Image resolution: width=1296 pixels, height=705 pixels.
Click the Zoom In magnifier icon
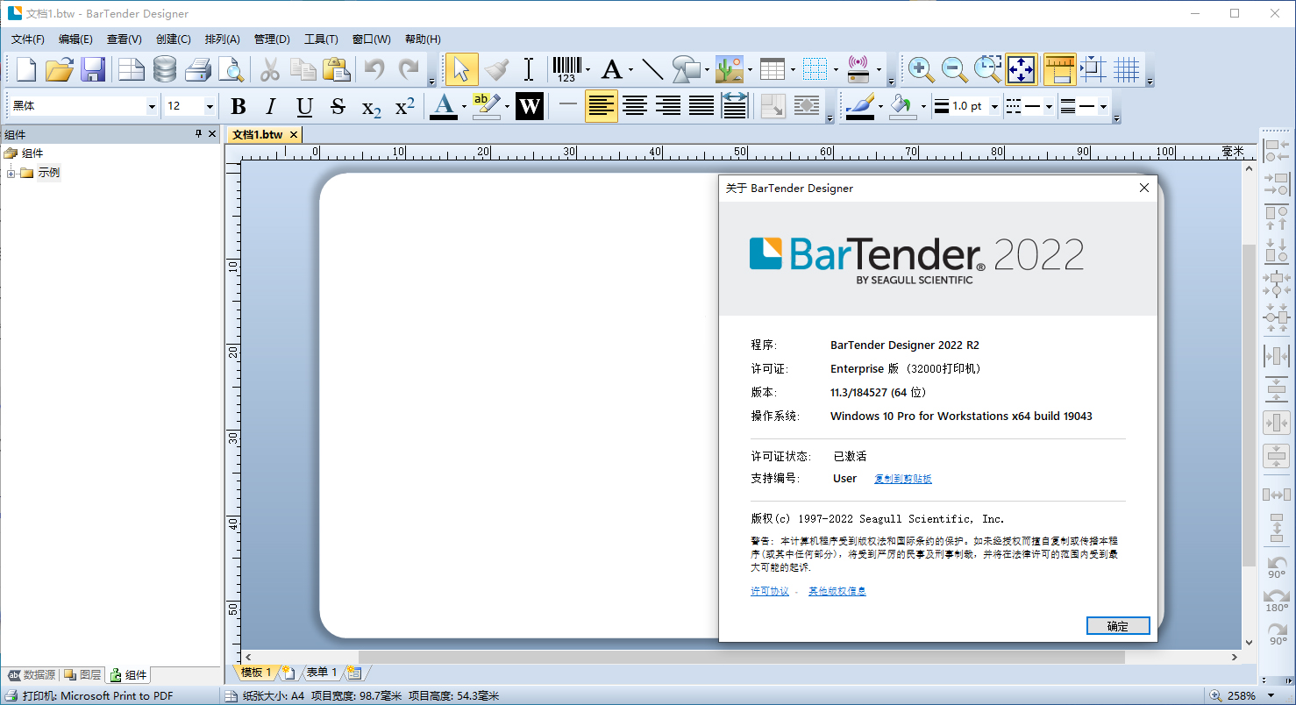point(921,68)
